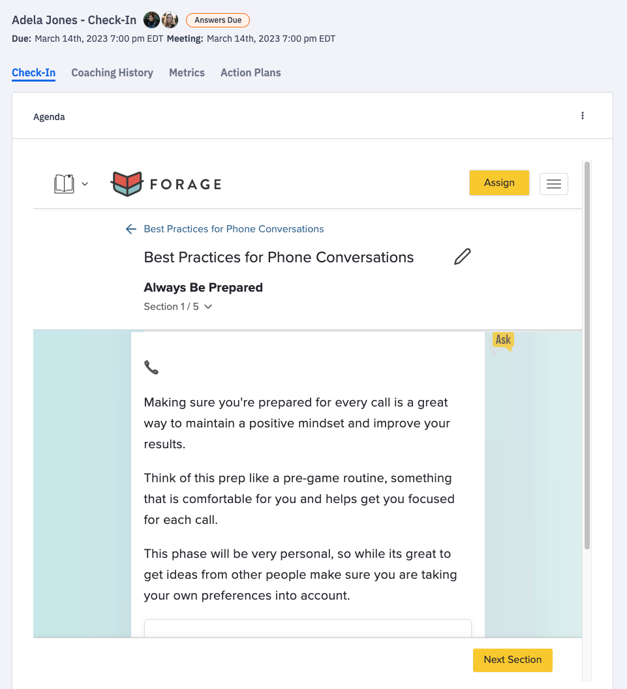Click the second participant avatar

click(x=170, y=20)
